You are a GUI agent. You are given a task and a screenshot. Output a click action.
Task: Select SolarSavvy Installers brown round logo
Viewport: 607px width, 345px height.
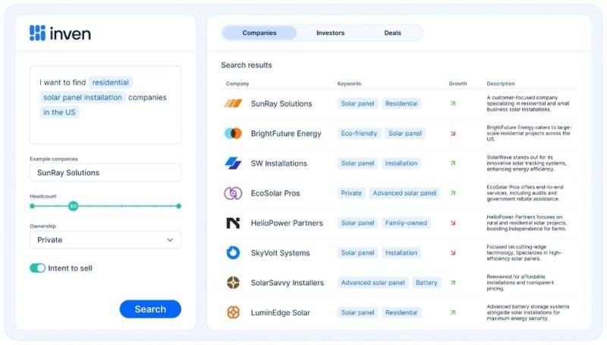[x=233, y=283]
